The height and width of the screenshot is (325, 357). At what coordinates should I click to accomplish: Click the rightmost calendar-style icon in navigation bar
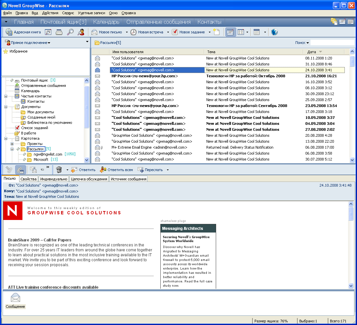click(x=351, y=21)
